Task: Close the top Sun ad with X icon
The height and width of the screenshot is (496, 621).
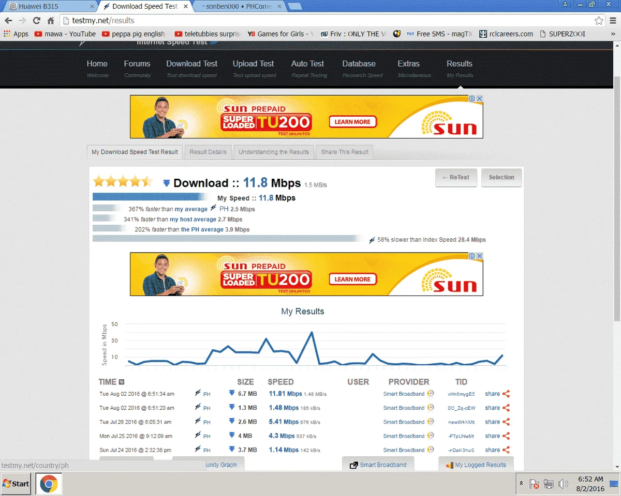Action: click(x=480, y=99)
